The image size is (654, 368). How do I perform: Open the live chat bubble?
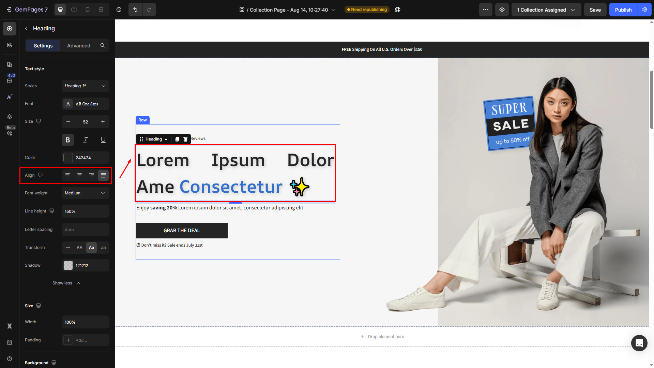pyautogui.click(x=639, y=343)
